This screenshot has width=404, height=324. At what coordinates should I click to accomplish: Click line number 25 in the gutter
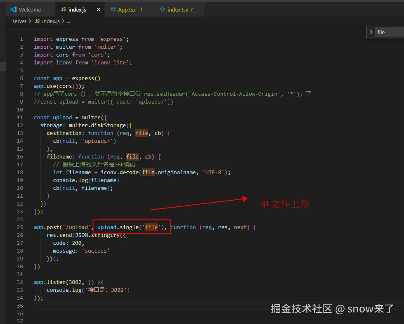(20, 227)
